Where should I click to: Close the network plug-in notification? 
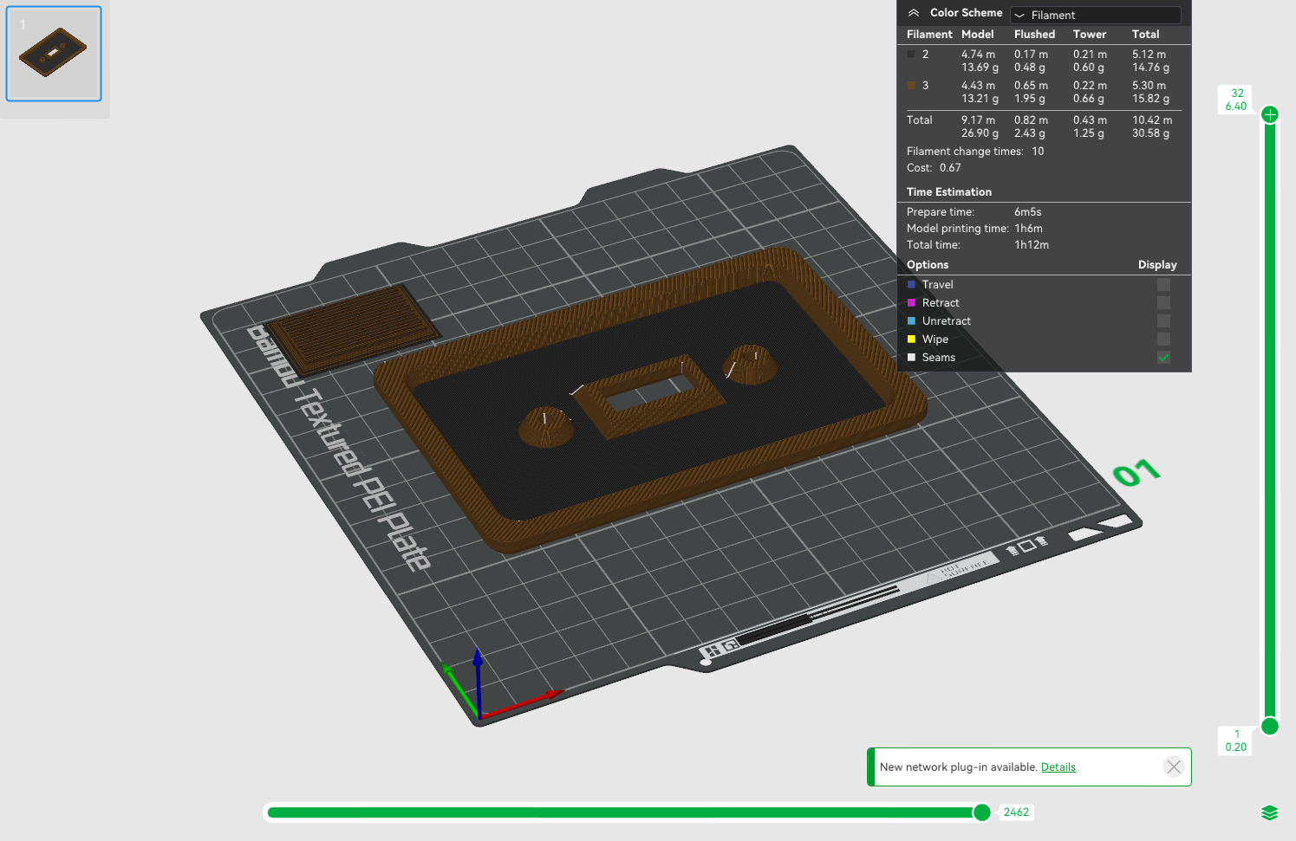tap(1174, 767)
